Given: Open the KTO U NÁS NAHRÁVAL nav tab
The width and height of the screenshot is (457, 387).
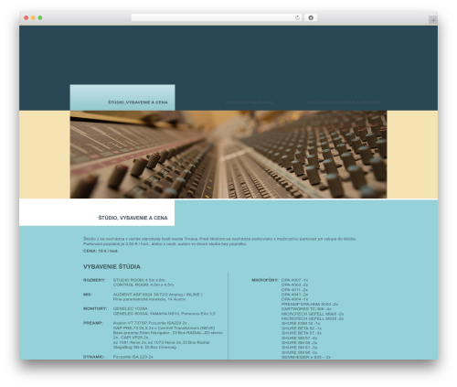Looking at the screenshot, I should [250, 102].
